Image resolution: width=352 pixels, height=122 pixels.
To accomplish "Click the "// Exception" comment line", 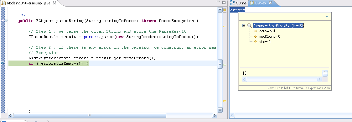I will pos(44,53).
